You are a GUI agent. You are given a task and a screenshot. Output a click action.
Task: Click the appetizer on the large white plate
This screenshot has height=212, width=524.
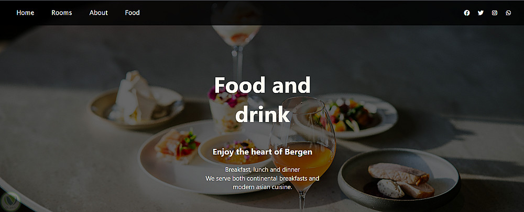177,146
